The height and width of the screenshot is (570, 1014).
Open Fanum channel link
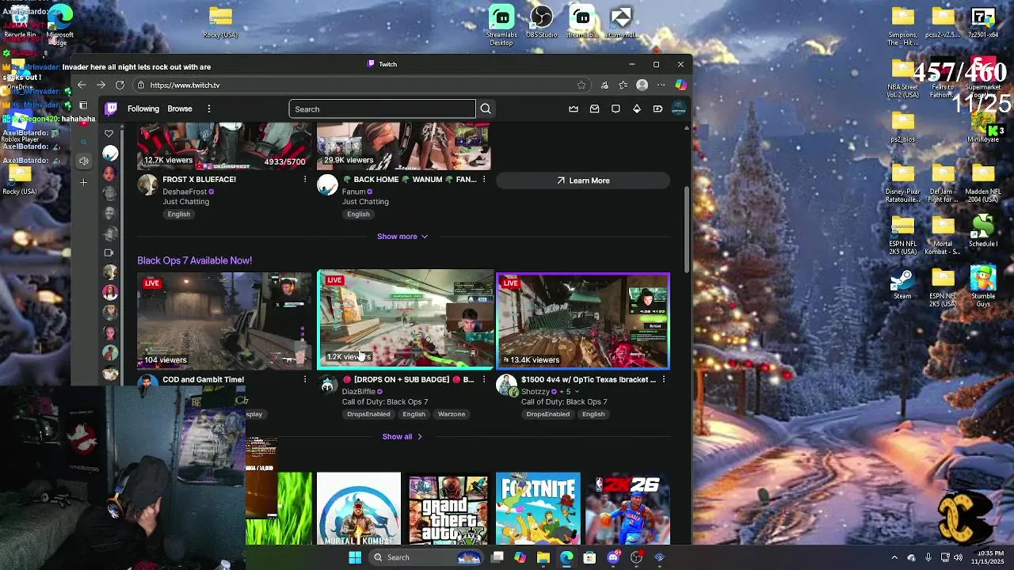353,192
